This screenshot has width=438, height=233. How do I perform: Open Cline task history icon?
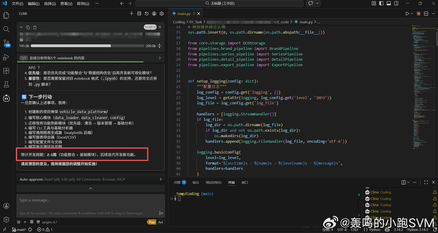point(147,14)
